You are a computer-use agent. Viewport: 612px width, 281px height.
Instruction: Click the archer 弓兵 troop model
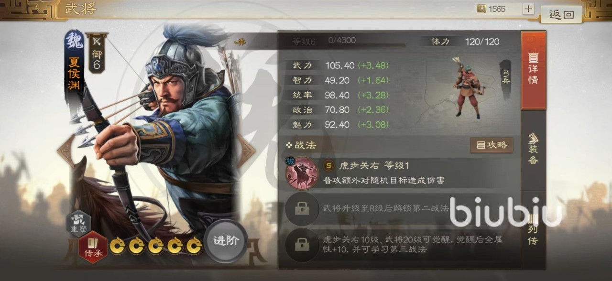tap(466, 87)
